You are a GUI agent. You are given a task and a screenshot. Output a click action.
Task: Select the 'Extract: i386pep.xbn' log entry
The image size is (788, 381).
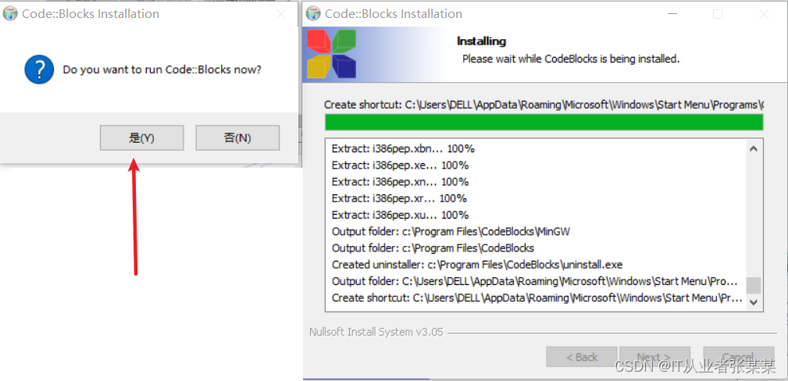click(x=403, y=149)
